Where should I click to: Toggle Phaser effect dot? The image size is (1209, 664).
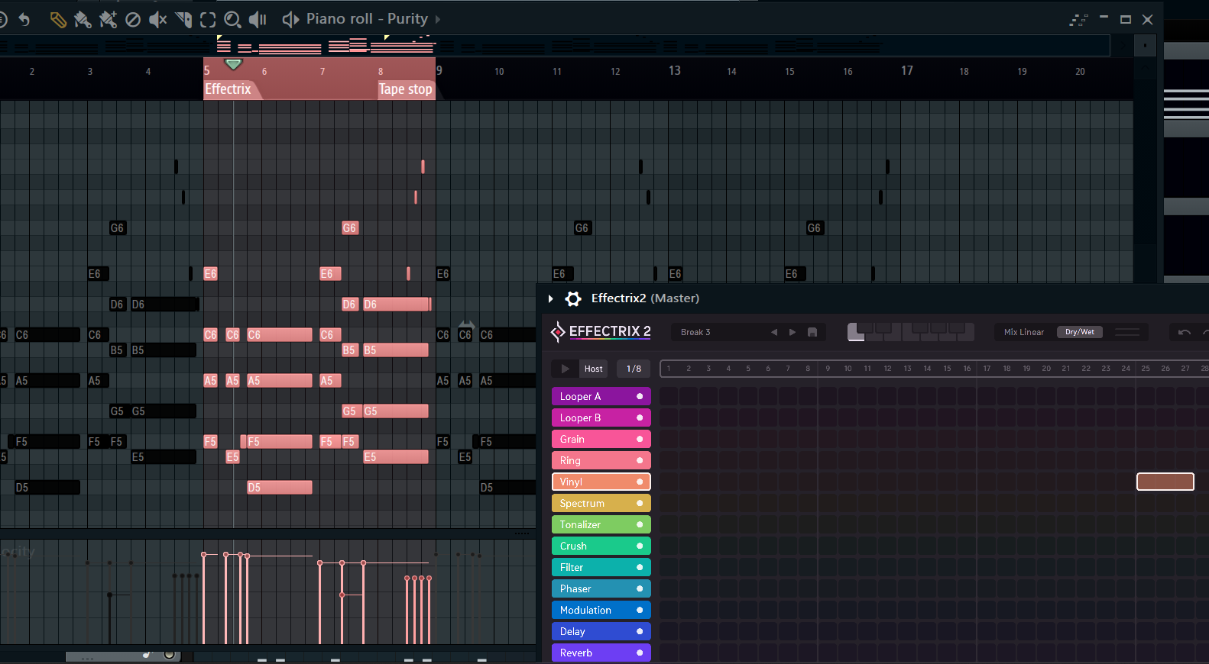[x=640, y=588]
